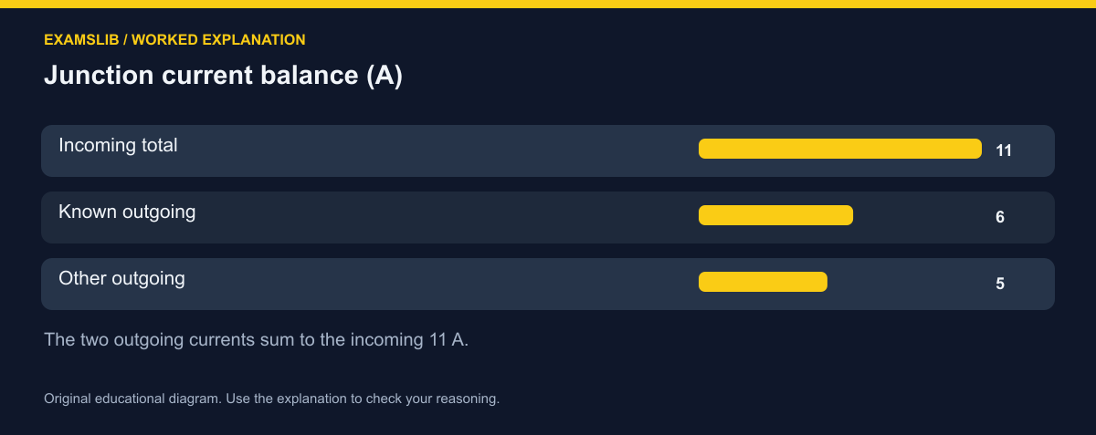Select the Other outgoing yellow bar
Viewport: 1096px width, 435px height.
tap(763, 282)
